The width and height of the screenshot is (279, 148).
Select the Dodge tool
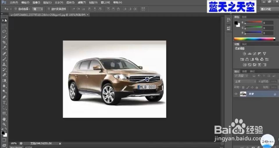[x=4, y=92]
